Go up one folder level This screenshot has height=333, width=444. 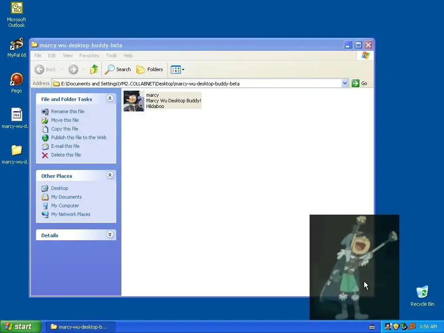pos(94,69)
